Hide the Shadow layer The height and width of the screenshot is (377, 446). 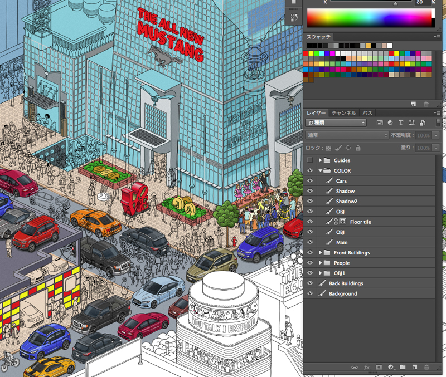[310, 191]
